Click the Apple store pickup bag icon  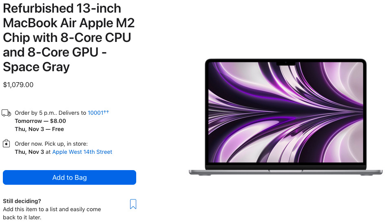click(x=7, y=143)
